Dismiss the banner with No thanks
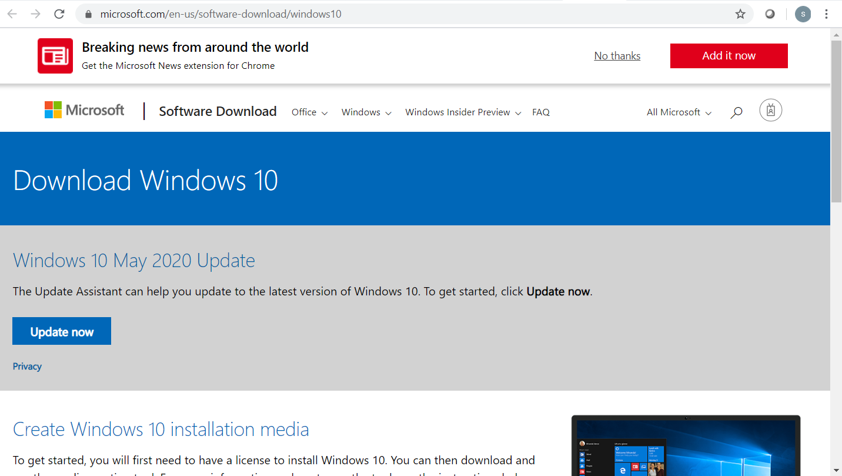This screenshot has height=476, width=842. [617, 56]
